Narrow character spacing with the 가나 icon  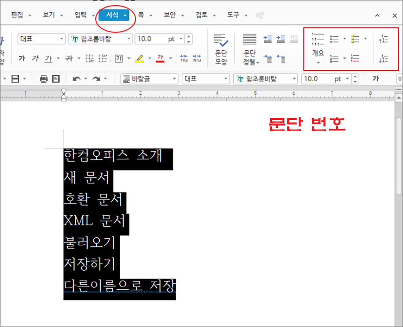coord(184,58)
